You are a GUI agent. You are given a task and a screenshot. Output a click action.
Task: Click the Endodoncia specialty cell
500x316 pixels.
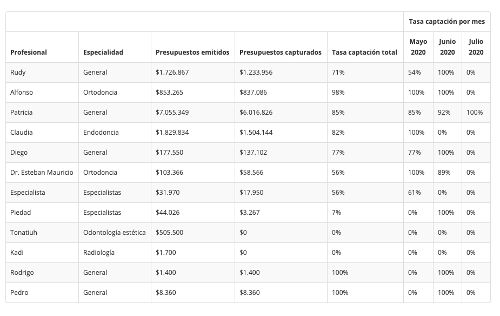pos(101,133)
